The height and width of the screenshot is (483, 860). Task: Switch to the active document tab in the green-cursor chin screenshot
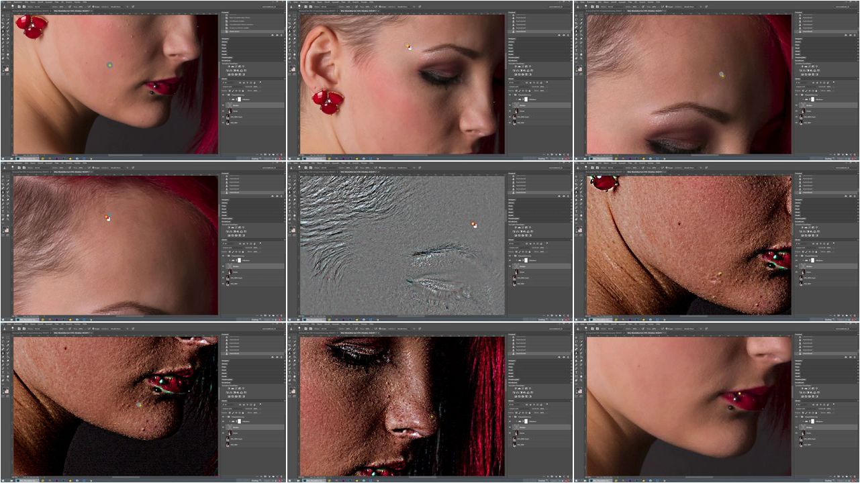(x=72, y=11)
